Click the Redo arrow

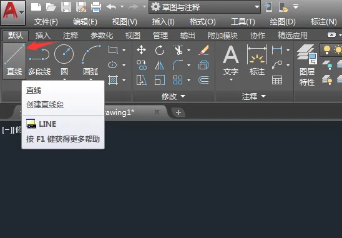[x=134, y=7]
